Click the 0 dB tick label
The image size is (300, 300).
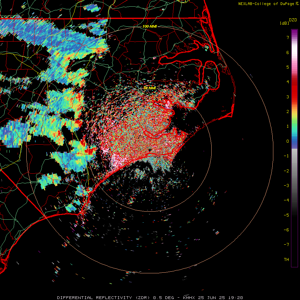(x=288, y=141)
